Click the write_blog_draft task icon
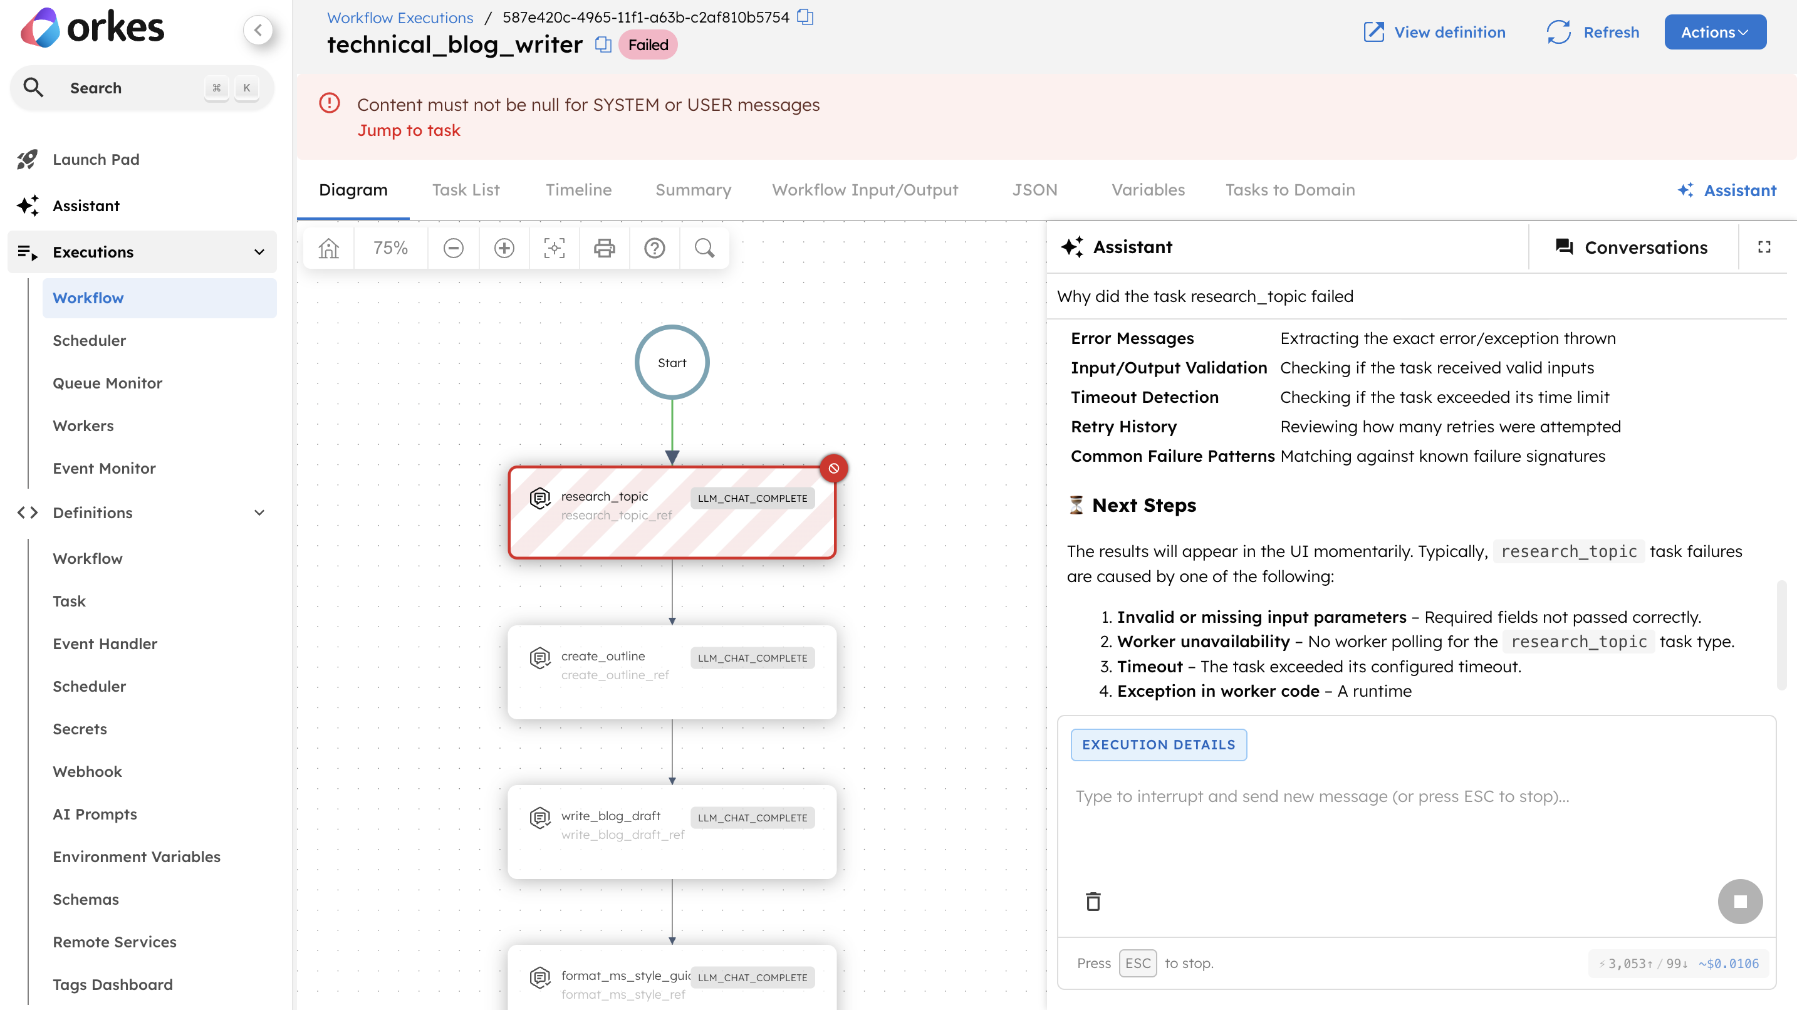1797x1010 pixels. tap(540, 817)
